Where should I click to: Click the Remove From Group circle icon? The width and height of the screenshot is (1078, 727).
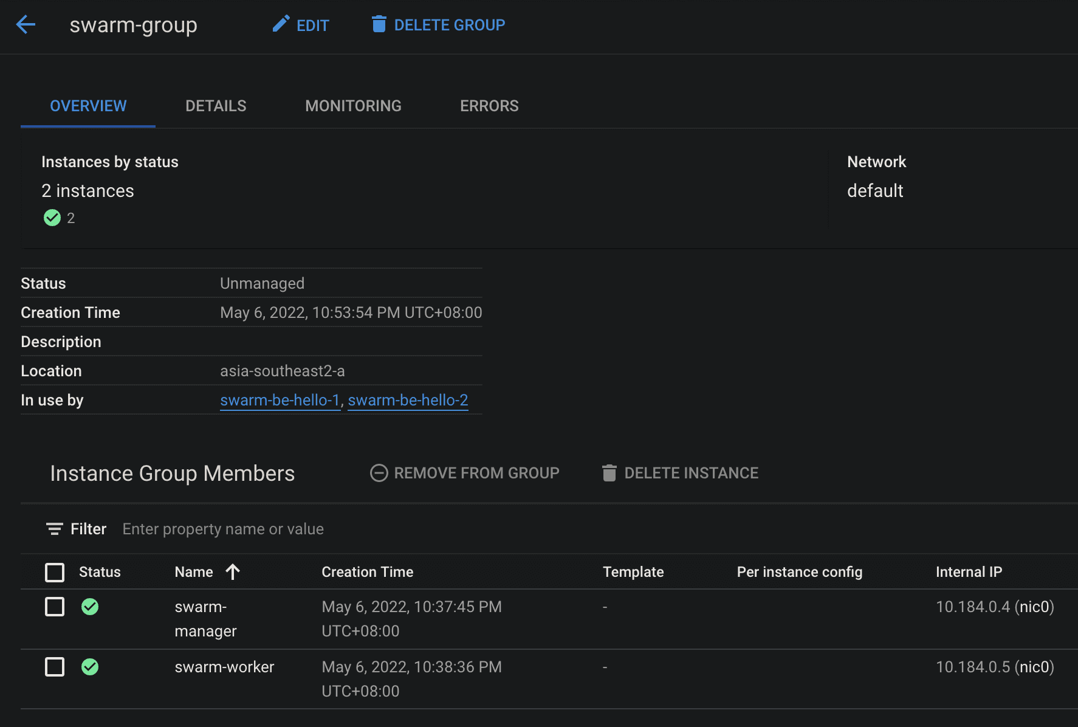click(x=379, y=472)
